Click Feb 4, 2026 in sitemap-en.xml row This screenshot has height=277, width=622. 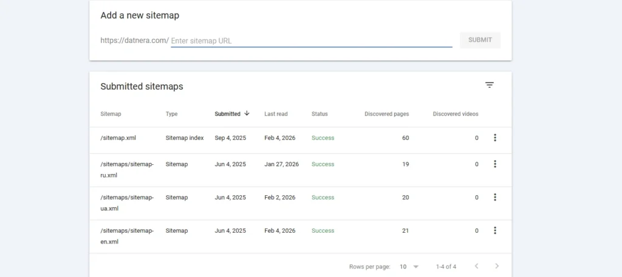point(279,231)
